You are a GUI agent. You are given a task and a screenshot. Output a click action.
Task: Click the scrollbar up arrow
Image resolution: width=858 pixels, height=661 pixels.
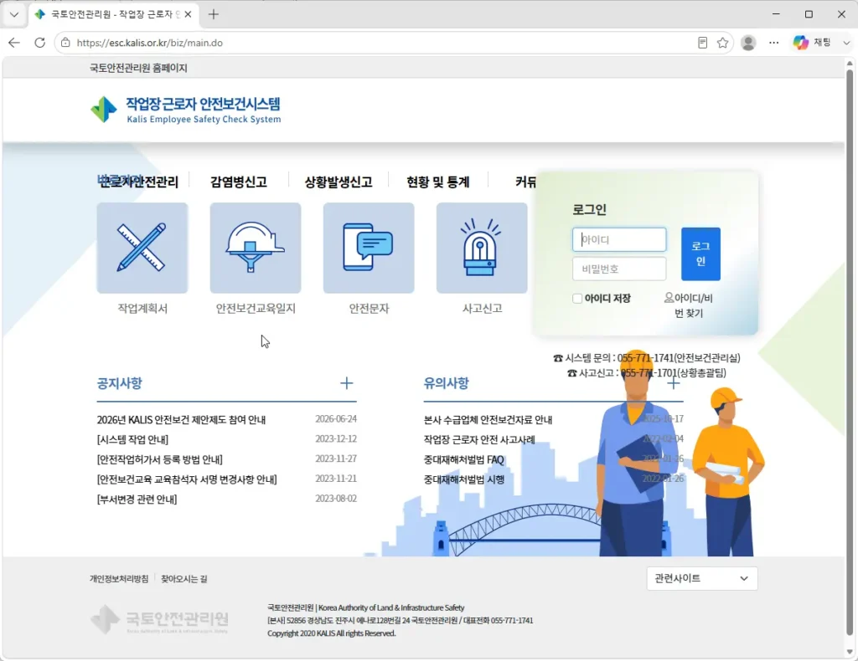850,64
